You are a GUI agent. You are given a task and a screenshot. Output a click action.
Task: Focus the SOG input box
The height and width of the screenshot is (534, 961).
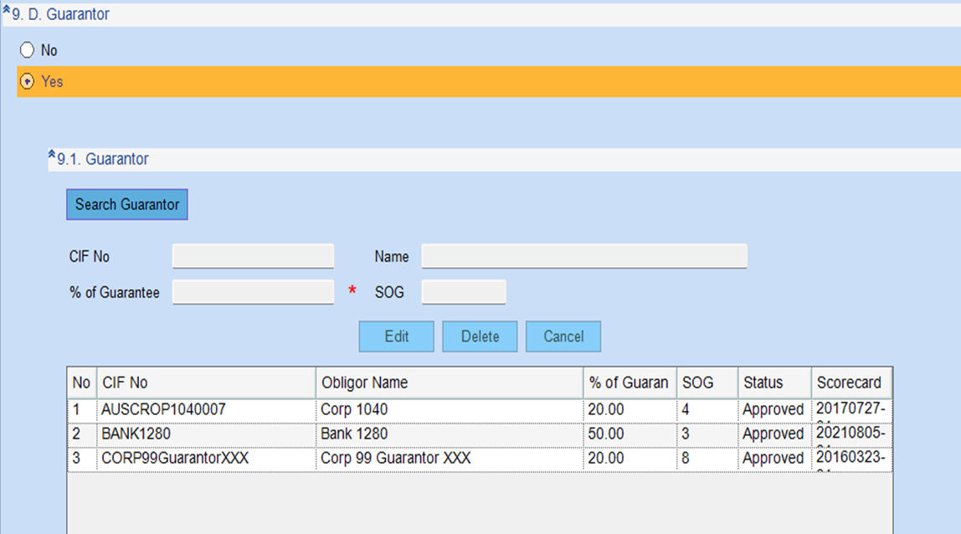464,292
